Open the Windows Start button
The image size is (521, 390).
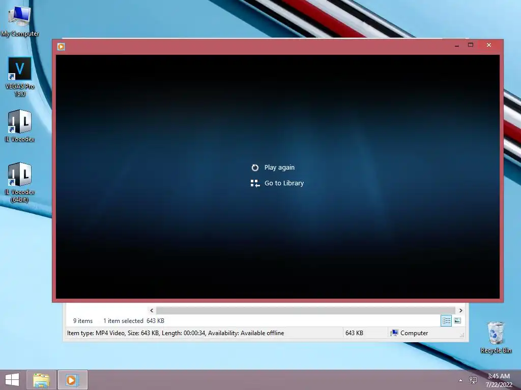coord(12,380)
